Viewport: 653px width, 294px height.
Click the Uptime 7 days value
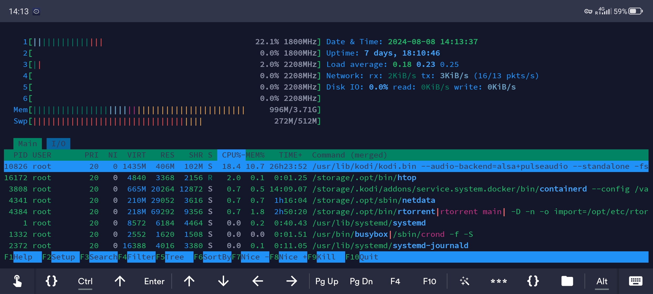point(402,53)
